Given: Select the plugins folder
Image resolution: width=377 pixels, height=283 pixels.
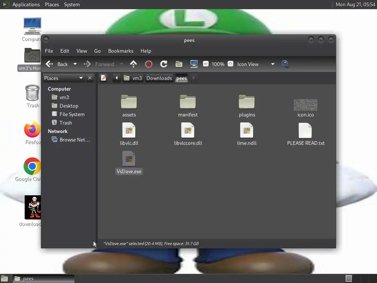Looking at the screenshot, I should pyautogui.click(x=247, y=106).
